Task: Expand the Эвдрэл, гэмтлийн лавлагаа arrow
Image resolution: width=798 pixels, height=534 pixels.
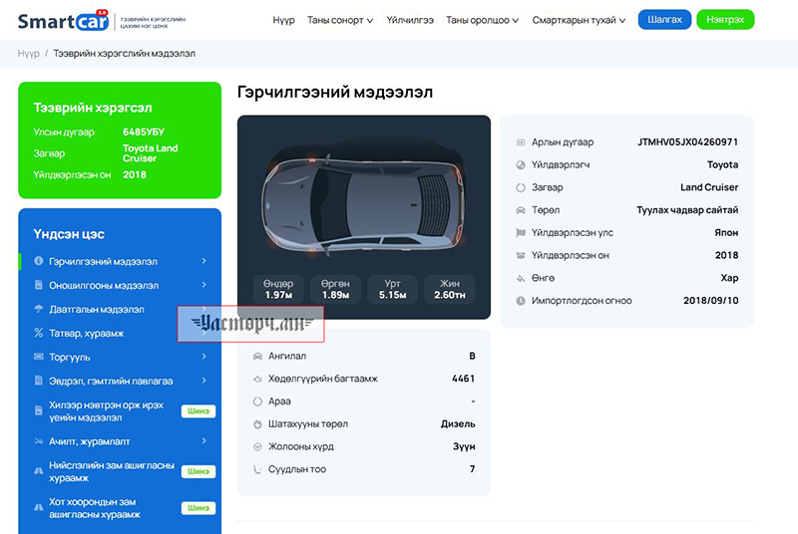Action: (x=203, y=381)
